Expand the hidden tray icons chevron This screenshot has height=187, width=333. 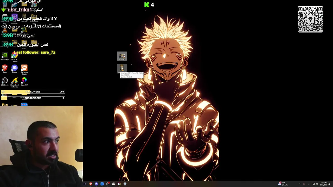click(300, 184)
